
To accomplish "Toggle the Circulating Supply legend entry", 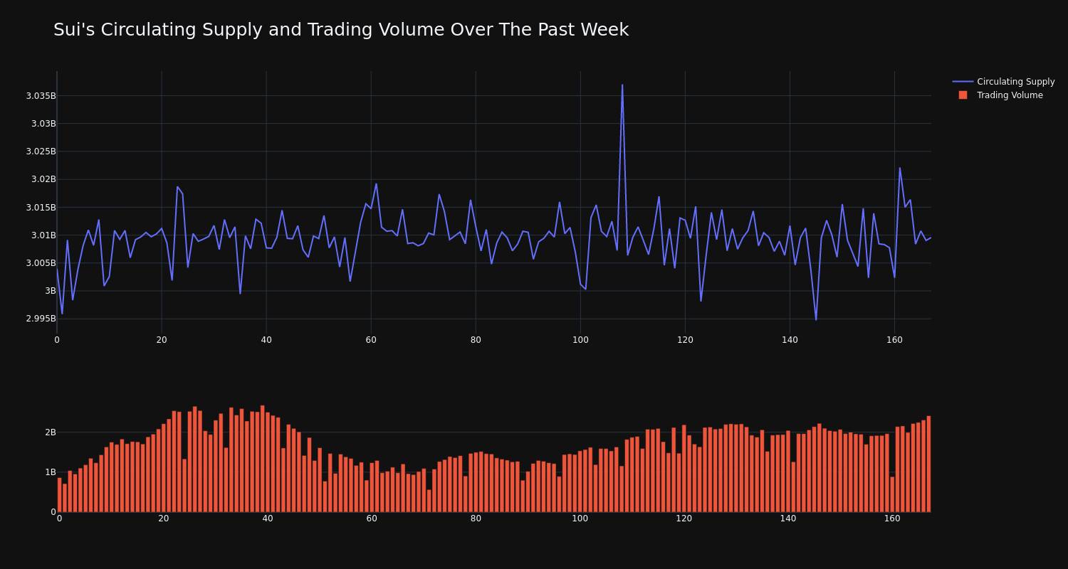I will (x=1003, y=82).
